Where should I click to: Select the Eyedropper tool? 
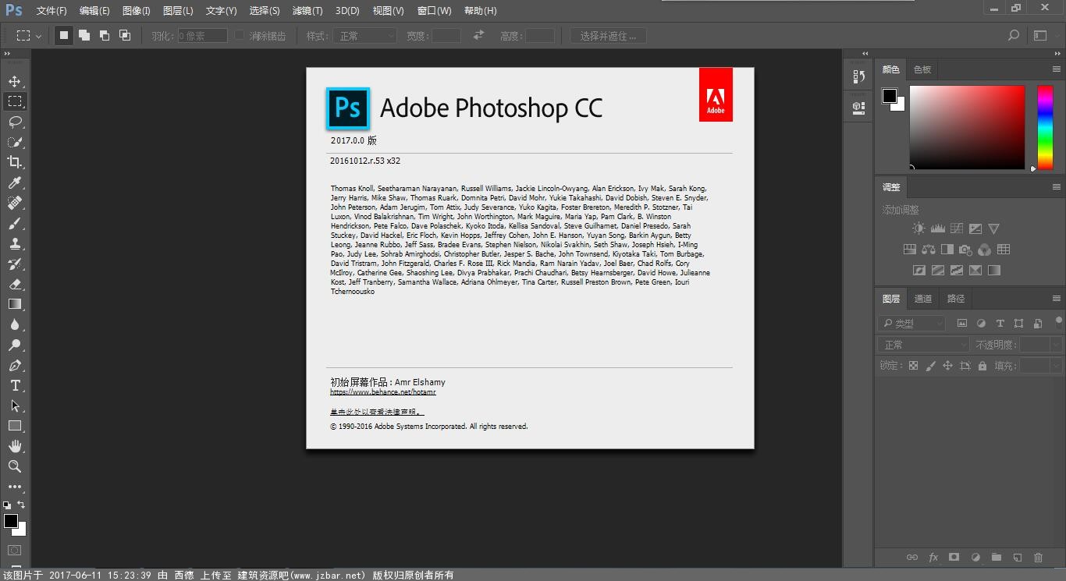pyautogui.click(x=15, y=182)
